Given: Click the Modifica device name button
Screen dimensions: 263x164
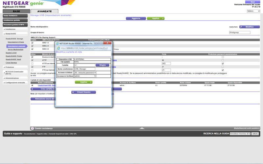Looking at the screenshot, I should pyautogui.click(x=250, y=27).
